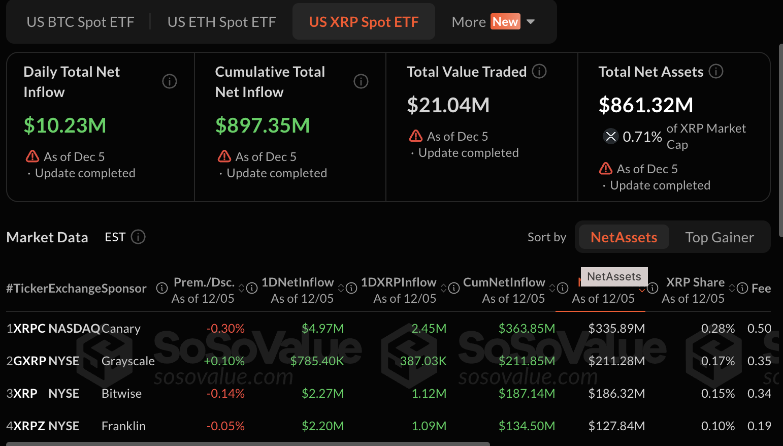
Task: Click info icon next to XRP Share column
Action: click(742, 289)
